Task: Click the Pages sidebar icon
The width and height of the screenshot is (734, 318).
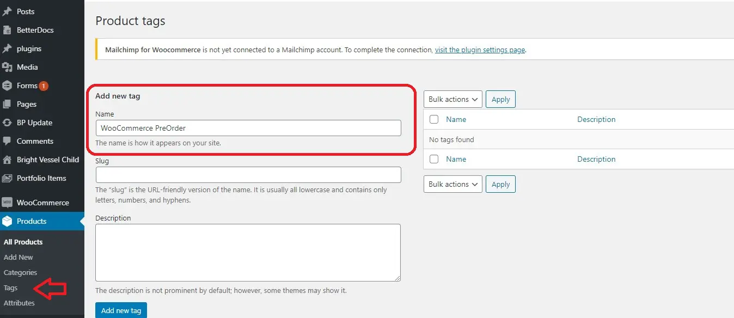Action: pyautogui.click(x=7, y=104)
